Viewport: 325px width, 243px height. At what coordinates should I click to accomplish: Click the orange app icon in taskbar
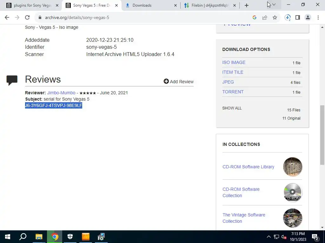[86, 237]
